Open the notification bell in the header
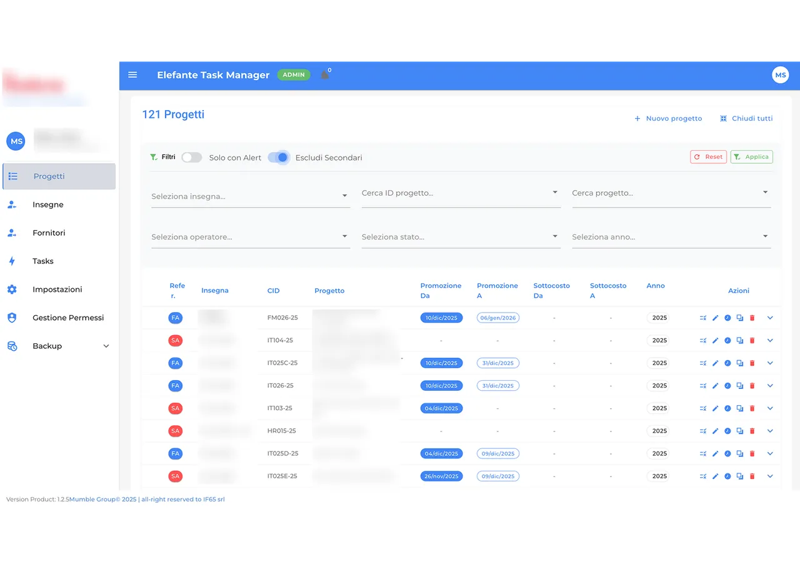Screen dimensions: 800x569 (x=324, y=74)
